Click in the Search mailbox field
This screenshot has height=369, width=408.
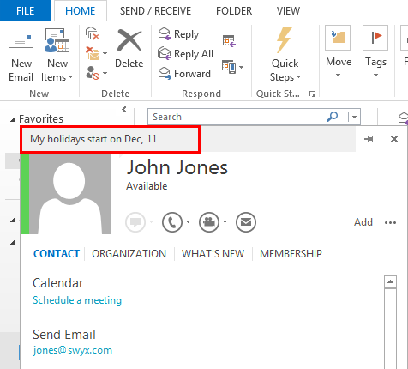(x=237, y=117)
